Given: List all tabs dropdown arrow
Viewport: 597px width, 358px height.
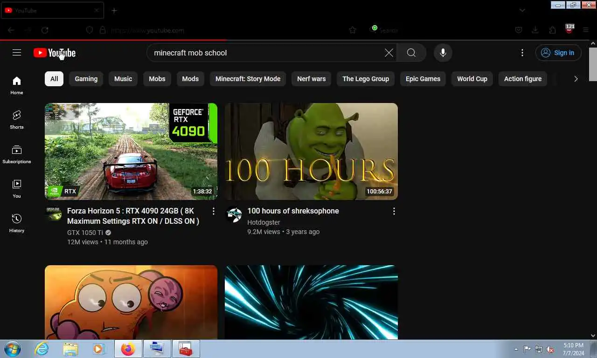Looking at the screenshot, I should point(522,10).
